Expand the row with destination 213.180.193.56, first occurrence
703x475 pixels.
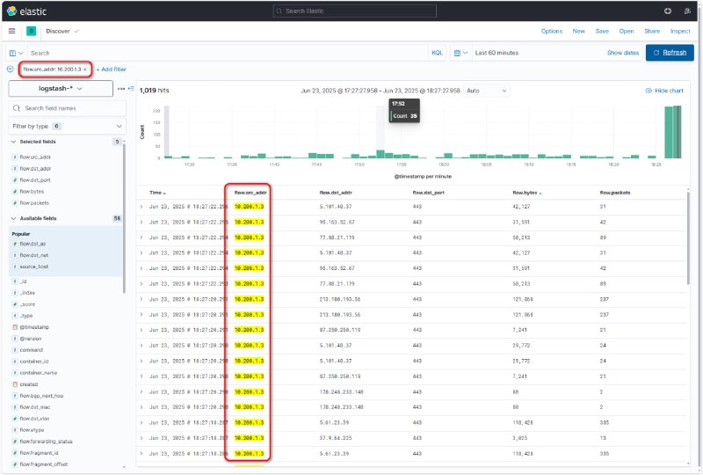[141, 299]
